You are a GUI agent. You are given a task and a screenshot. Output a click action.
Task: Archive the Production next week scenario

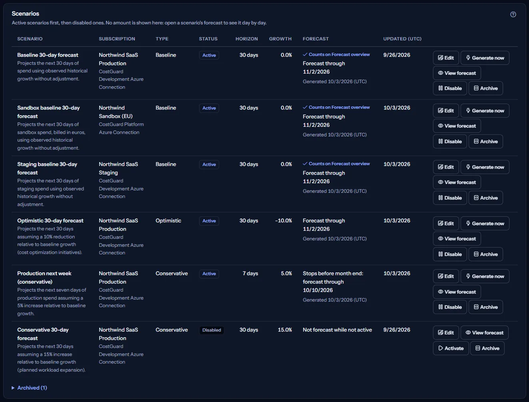[485, 307]
